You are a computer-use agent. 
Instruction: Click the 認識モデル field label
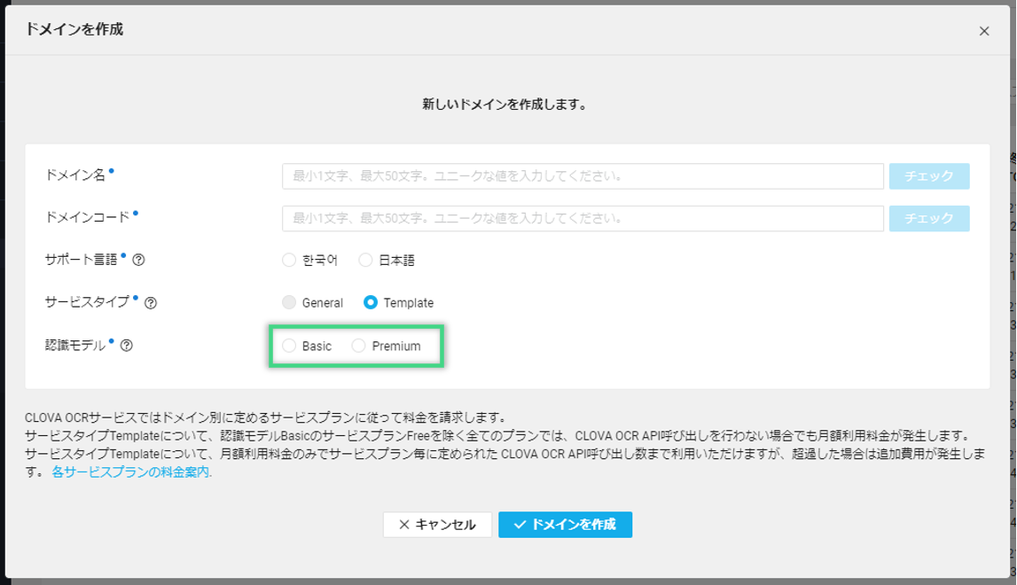74,346
